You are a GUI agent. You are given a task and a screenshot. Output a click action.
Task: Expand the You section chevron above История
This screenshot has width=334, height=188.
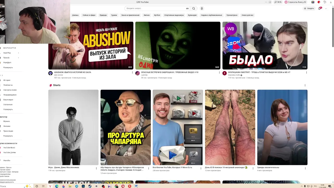tap(2, 75)
